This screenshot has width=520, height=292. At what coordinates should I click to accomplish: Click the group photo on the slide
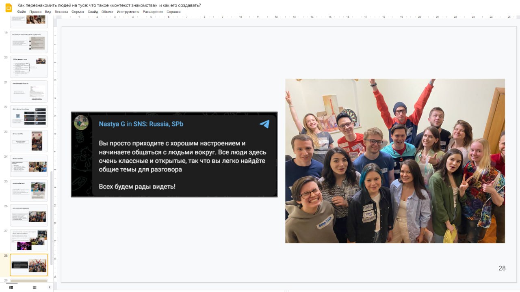pyautogui.click(x=395, y=161)
